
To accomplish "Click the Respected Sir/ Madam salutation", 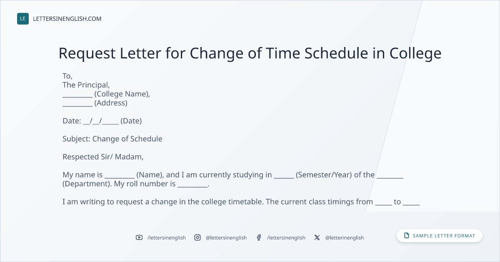I will coord(103,157).
